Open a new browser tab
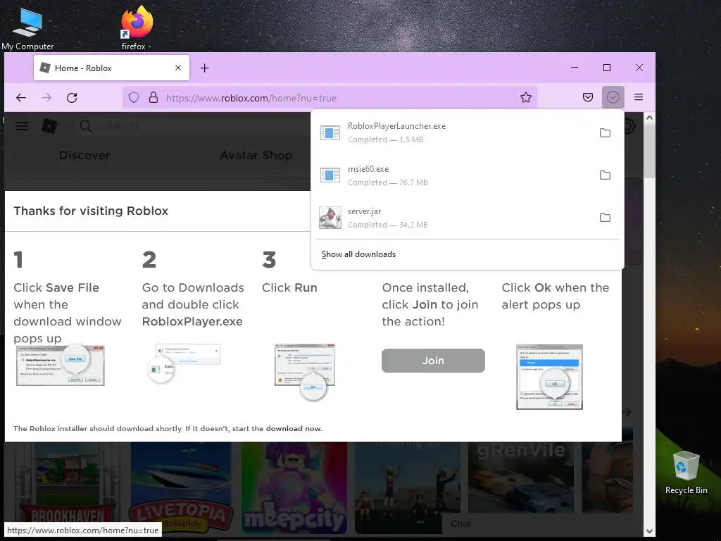This screenshot has height=541, width=721. (205, 68)
